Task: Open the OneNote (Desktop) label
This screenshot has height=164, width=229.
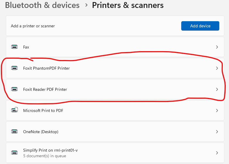Action: [x=41, y=132]
